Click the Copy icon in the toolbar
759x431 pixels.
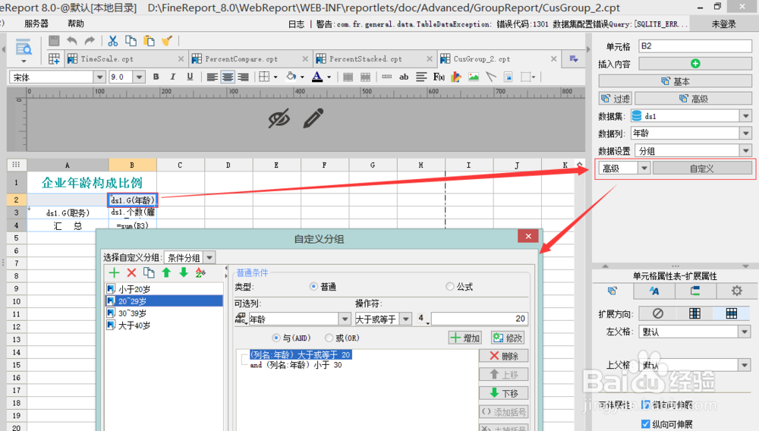(x=131, y=41)
